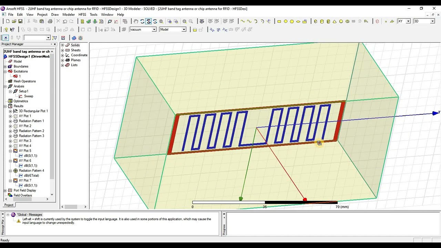
Task: Collapse the Excitations tree node
Action: (x=5, y=71)
